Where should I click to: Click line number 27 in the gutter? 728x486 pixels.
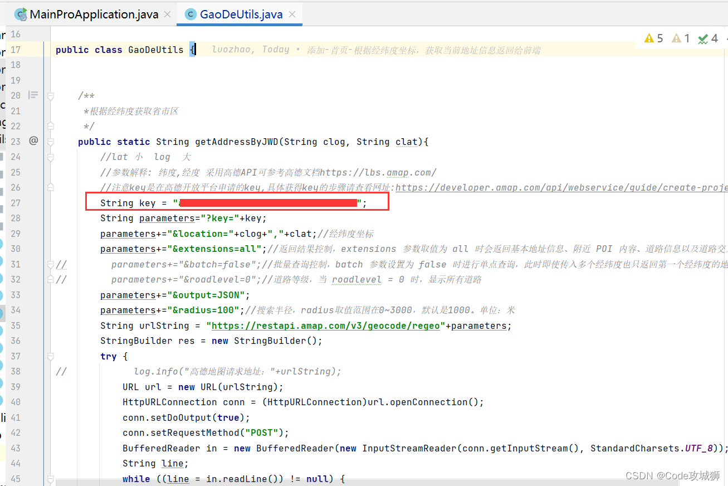(16, 203)
